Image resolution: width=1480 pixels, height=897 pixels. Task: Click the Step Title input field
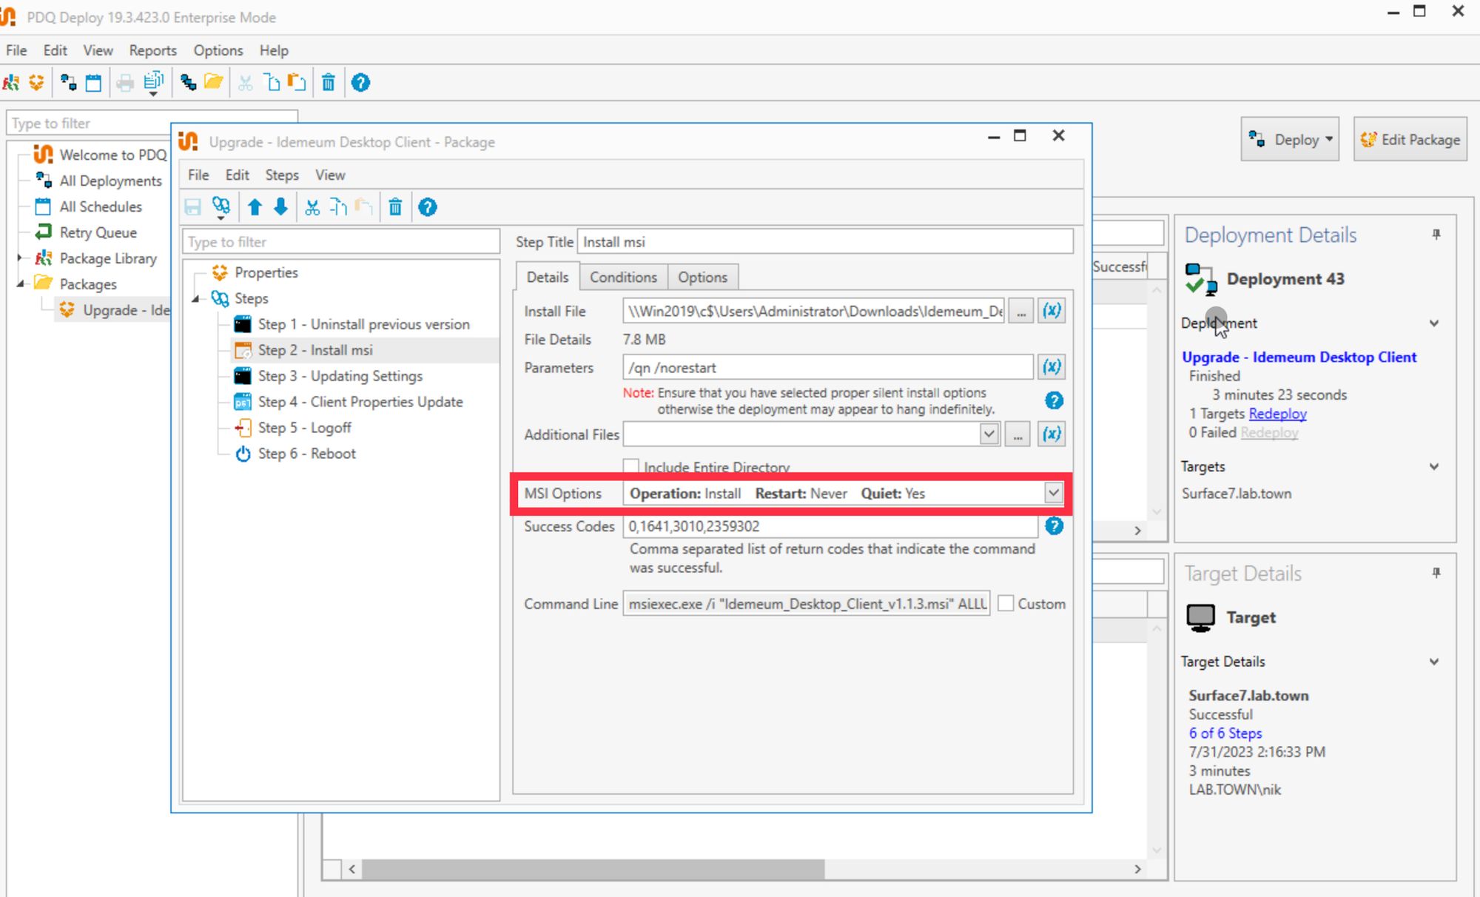825,242
